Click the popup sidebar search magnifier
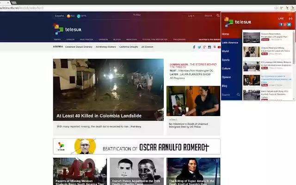 click(x=239, y=94)
